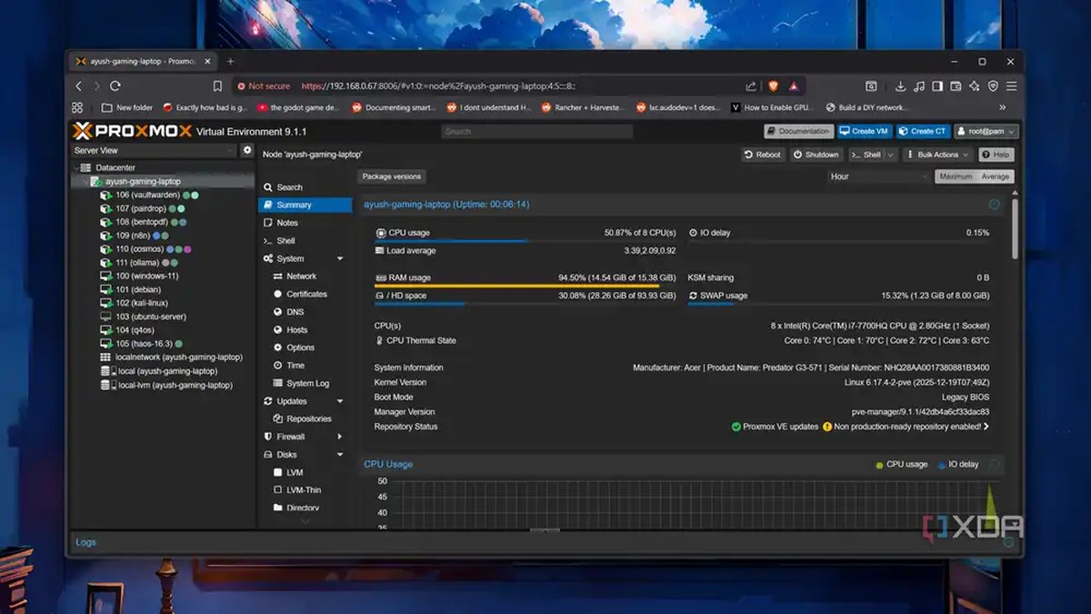Bookmark this page with the bookmark icon
The image size is (1091, 614).
(217, 86)
